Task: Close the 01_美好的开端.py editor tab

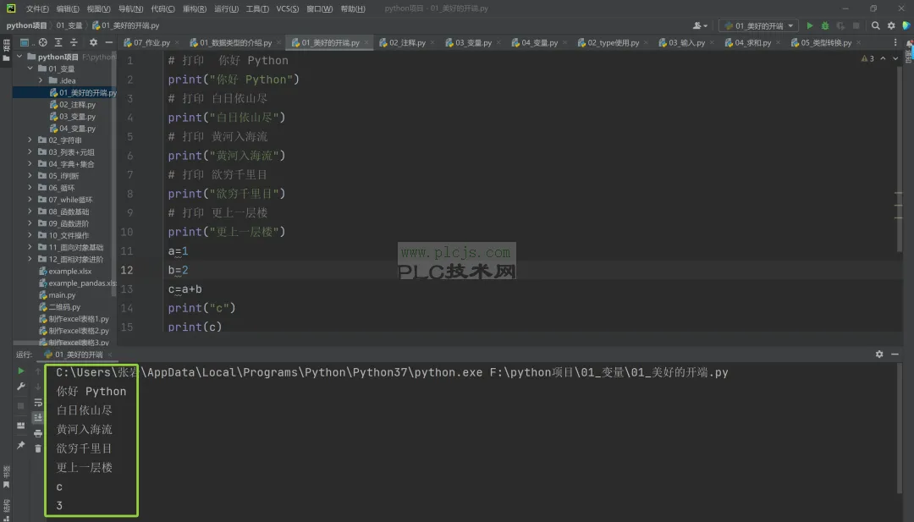Action: (366, 42)
